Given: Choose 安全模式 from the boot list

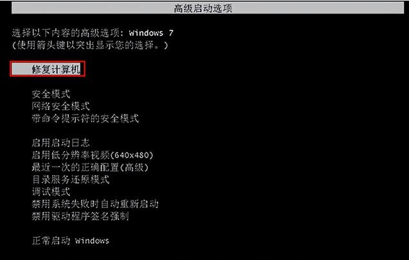Looking at the screenshot, I should (51, 94).
